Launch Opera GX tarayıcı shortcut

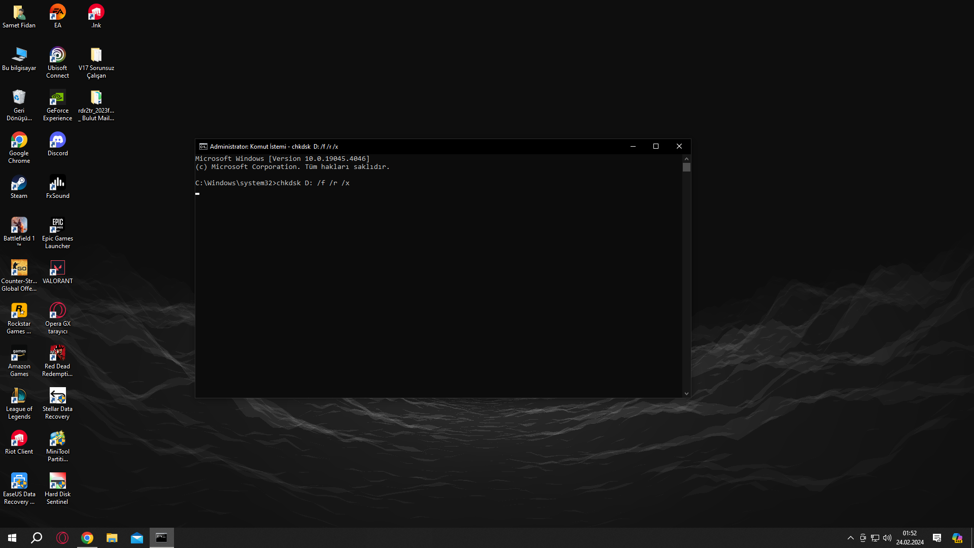[57, 318]
